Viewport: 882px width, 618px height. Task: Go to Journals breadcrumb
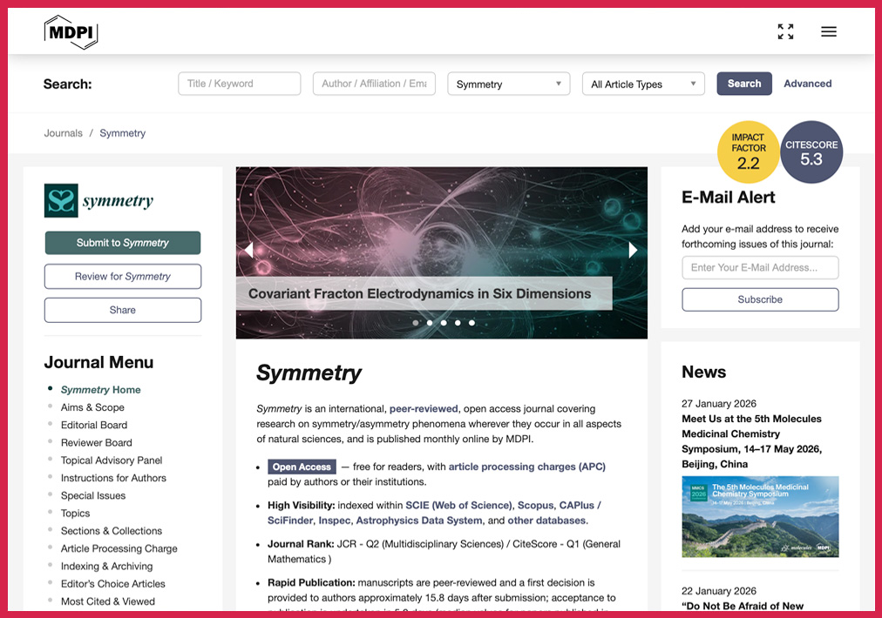click(x=63, y=133)
